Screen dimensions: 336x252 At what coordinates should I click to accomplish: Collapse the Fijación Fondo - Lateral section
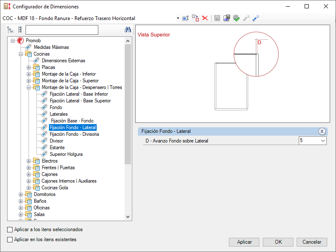[322, 131]
